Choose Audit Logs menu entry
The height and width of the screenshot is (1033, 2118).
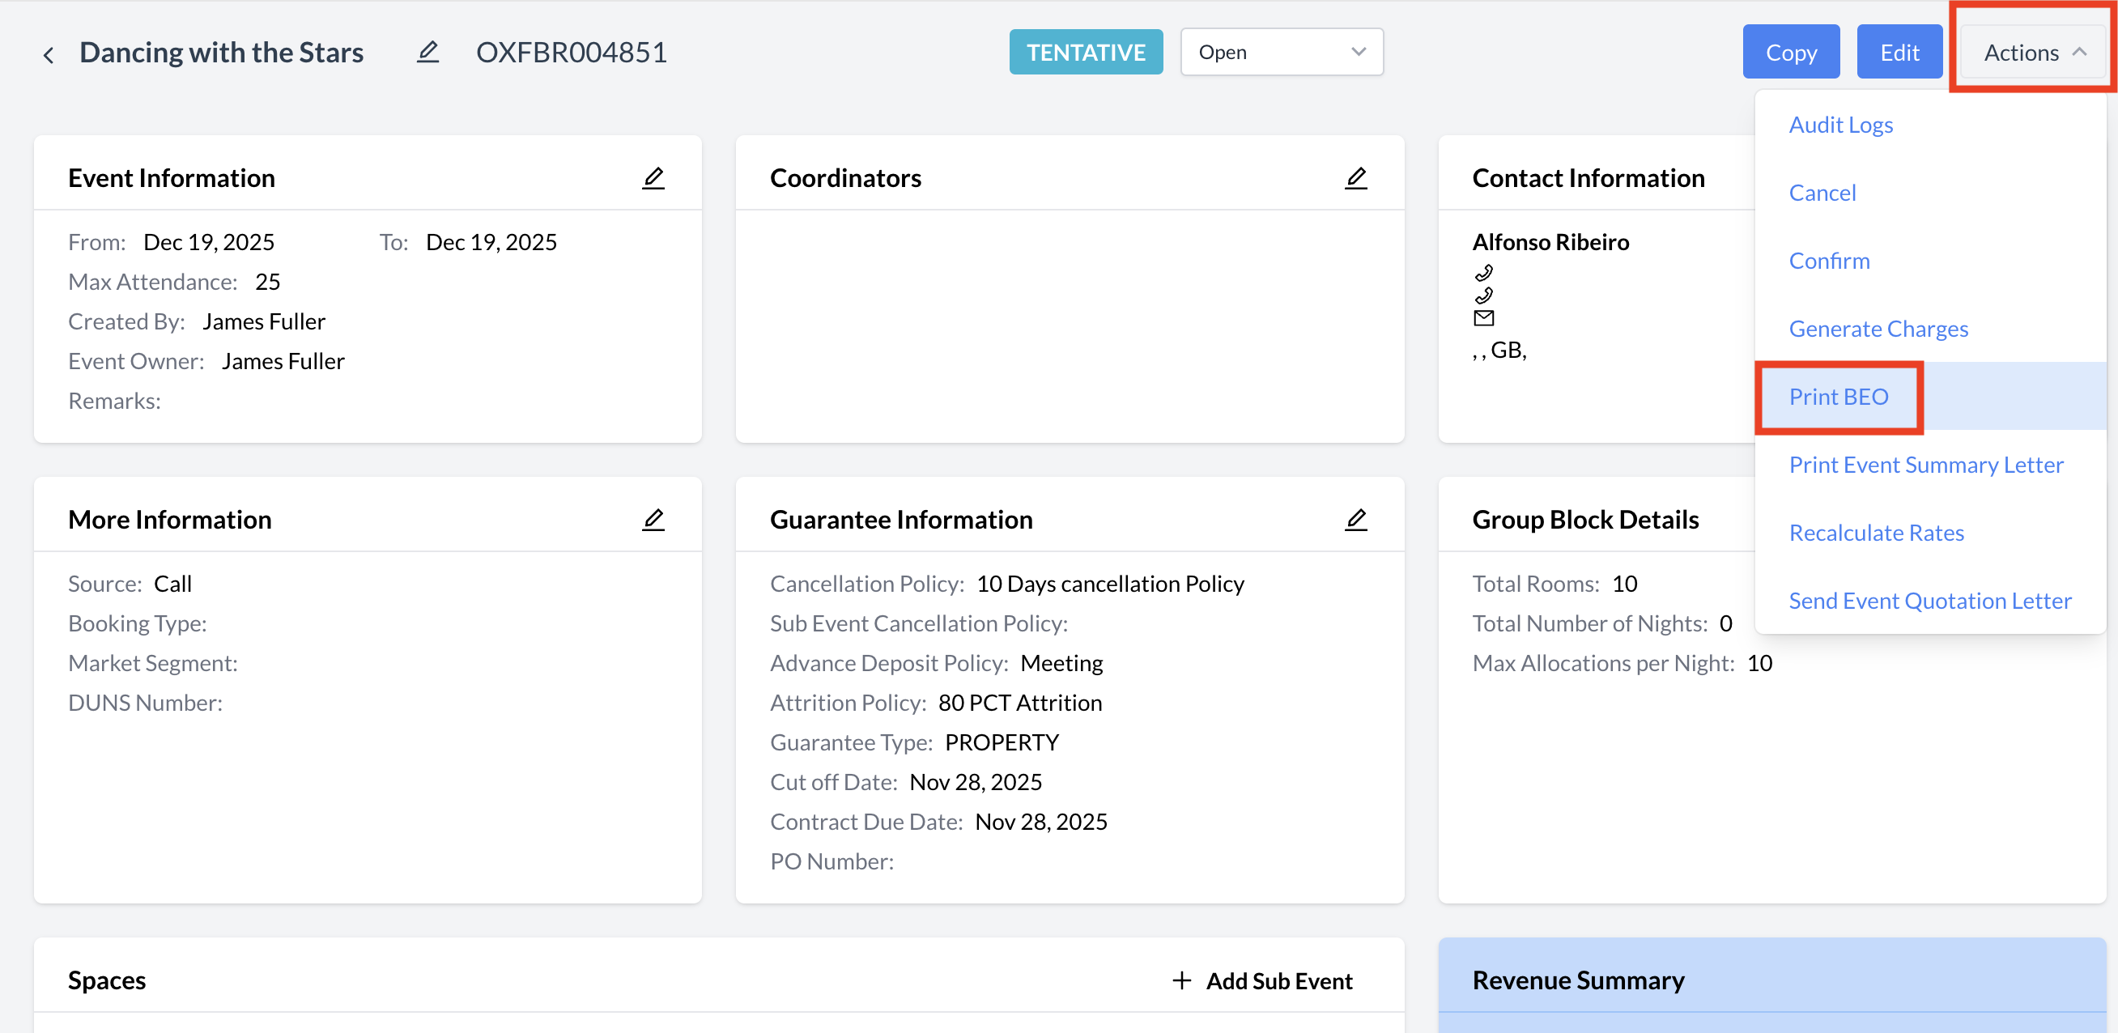[1840, 124]
